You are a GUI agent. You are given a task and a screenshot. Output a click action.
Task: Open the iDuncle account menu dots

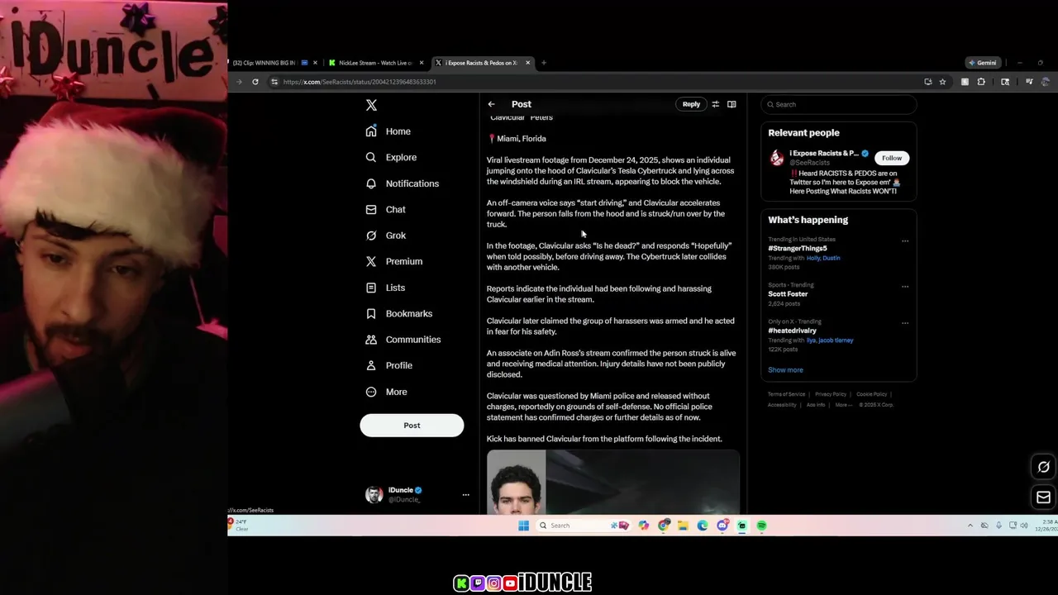(465, 495)
